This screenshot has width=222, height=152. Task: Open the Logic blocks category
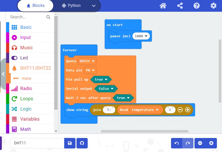click(30, 109)
